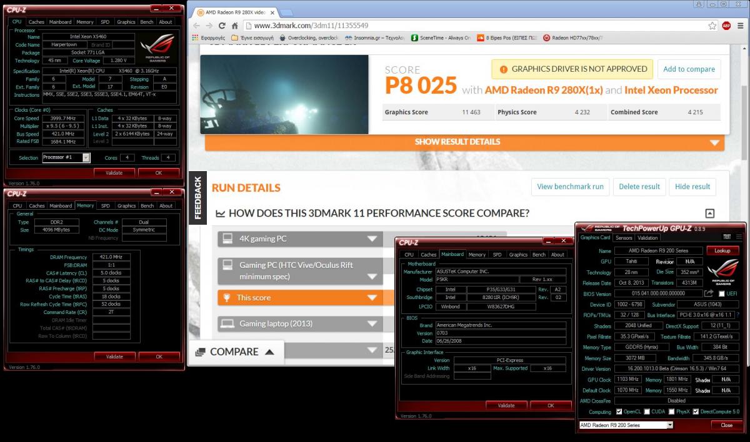The height and width of the screenshot is (442, 750).
Task: Open the Insomnia.gr bookmark
Action: (375, 37)
